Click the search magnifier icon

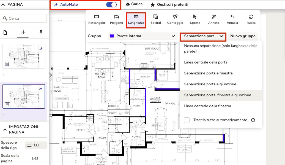[5, 18]
